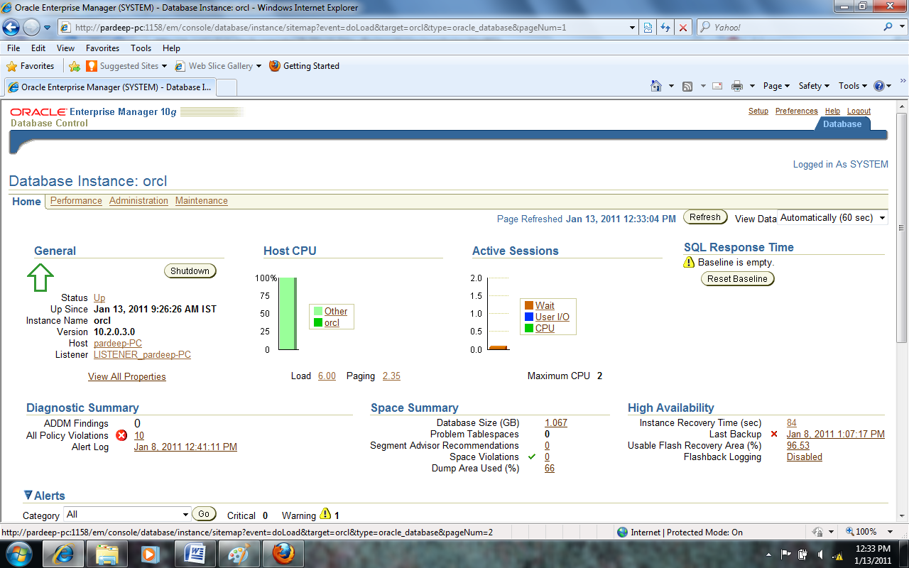
Task: Open the File menu
Action: pos(13,48)
